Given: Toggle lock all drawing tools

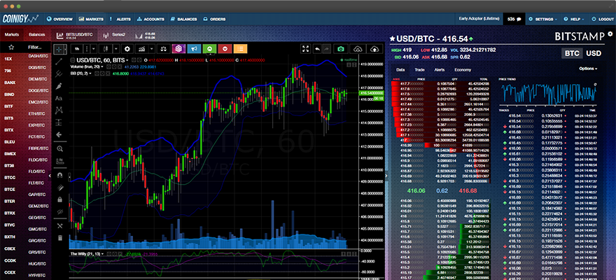Looking at the screenshot, I should pos(59,199).
